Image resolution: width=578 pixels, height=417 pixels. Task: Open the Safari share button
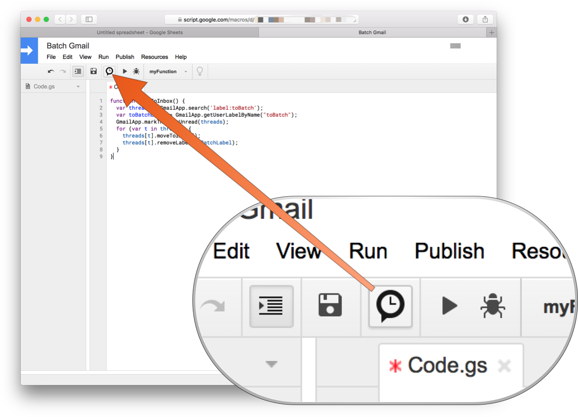485,19
